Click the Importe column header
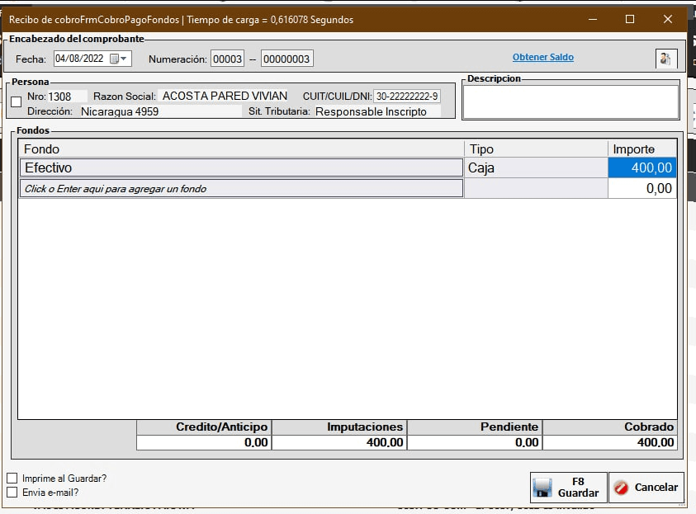 point(642,149)
